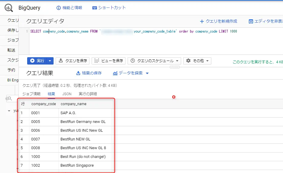
Task: Switch to the 結果 tab
Action: pyautogui.click(x=51, y=94)
